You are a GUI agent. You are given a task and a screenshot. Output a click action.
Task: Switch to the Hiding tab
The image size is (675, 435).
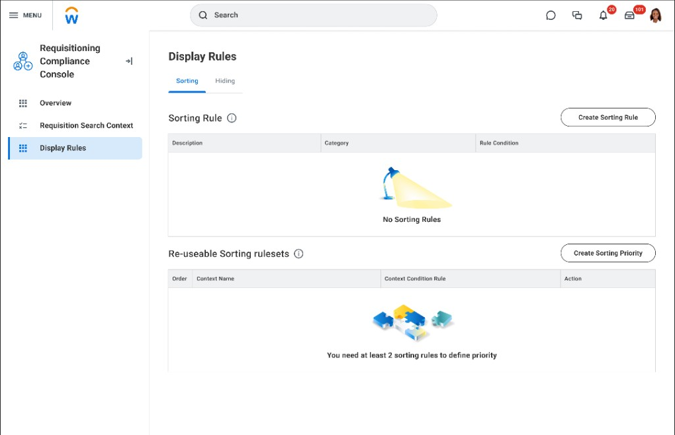(x=225, y=81)
